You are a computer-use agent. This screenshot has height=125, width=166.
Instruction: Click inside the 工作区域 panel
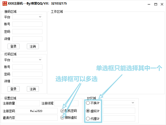[x=106, y=53]
